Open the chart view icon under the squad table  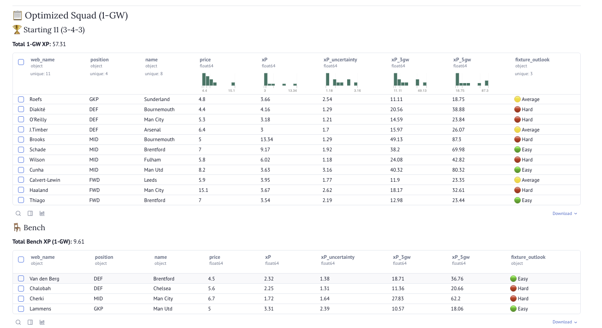42,213
